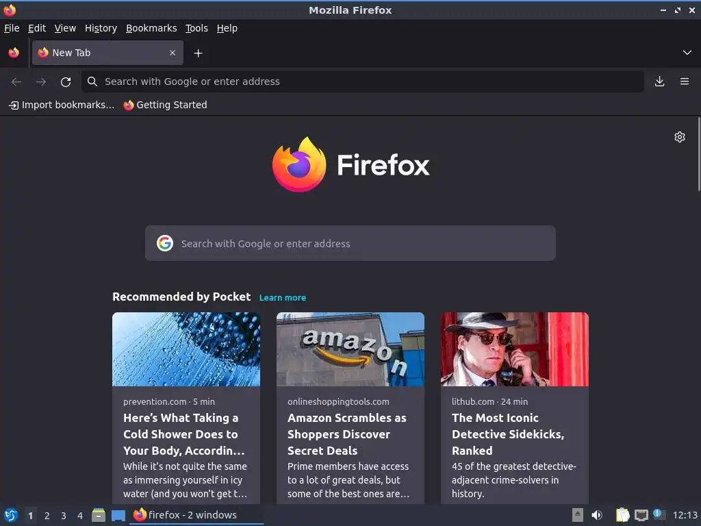Open new tab personalization gear
The width and height of the screenshot is (701, 526).
point(680,137)
